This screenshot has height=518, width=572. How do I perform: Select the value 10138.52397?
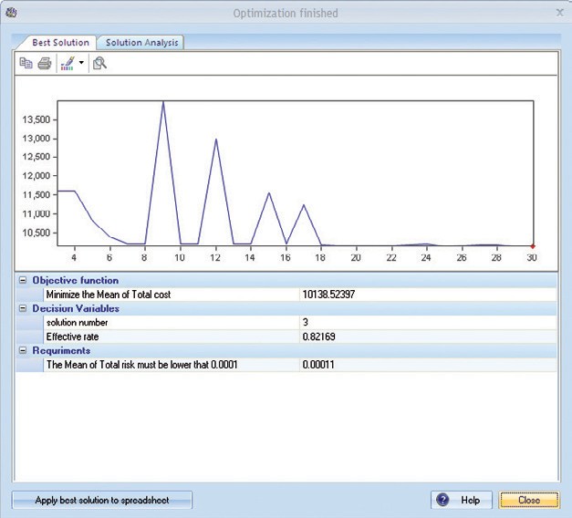328,295
